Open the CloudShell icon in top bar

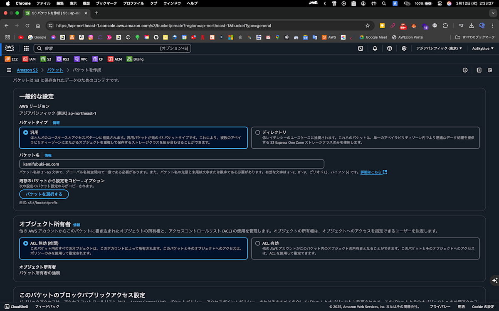pyautogui.click(x=361, y=48)
